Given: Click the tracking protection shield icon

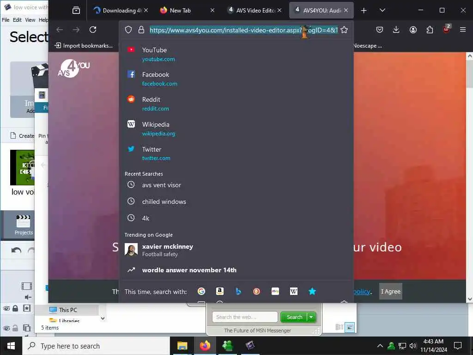Looking at the screenshot, I should point(128,30).
